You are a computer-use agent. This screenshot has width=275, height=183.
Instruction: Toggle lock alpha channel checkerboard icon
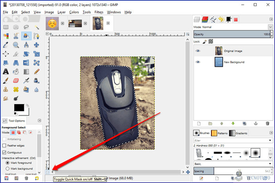pyautogui.click(x=211, y=41)
